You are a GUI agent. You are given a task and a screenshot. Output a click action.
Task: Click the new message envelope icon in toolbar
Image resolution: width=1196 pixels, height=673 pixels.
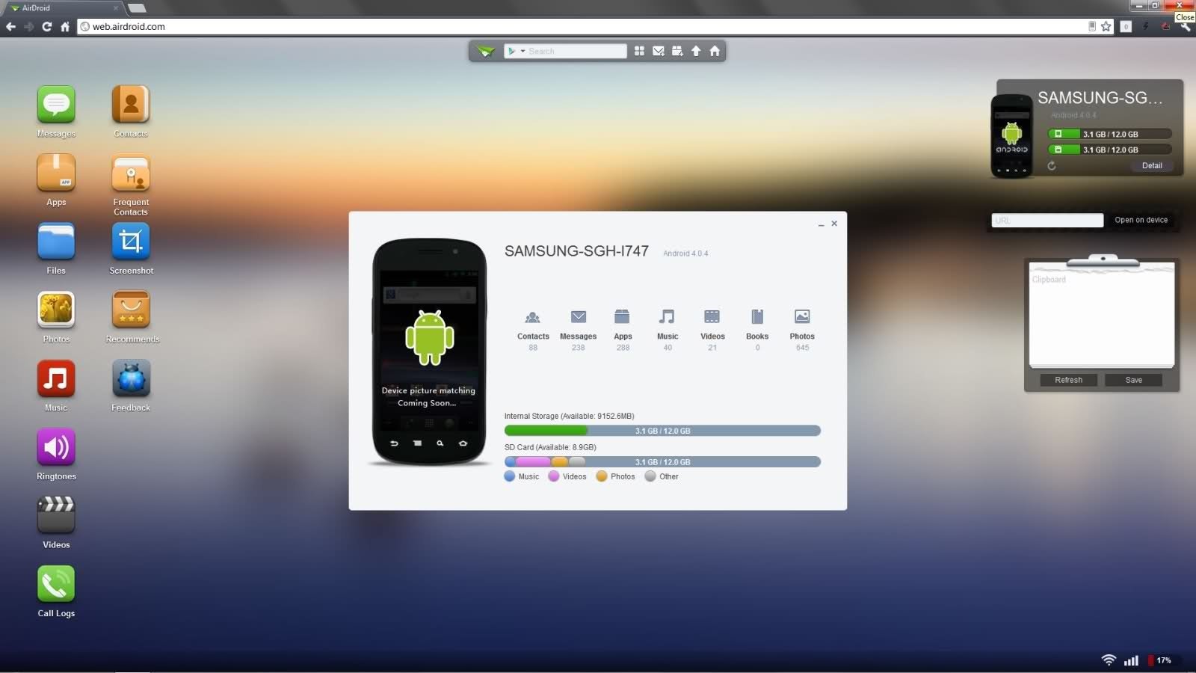pos(659,51)
